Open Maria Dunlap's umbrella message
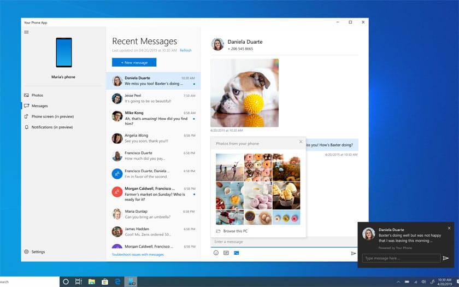This screenshot has width=459, height=287. pos(154,214)
